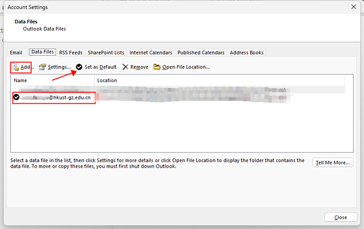This screenshot has height=229, width=364.
Task: Click the Open File Location folder icon
Action: pos(157,67)
